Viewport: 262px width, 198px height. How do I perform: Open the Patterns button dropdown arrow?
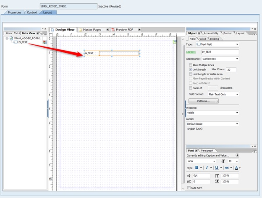(217, 101)
